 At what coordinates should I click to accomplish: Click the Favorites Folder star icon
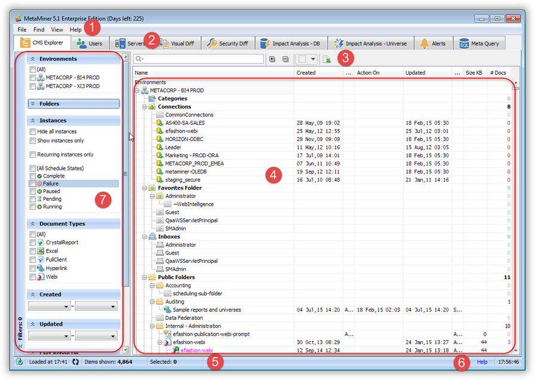[152, 188]
